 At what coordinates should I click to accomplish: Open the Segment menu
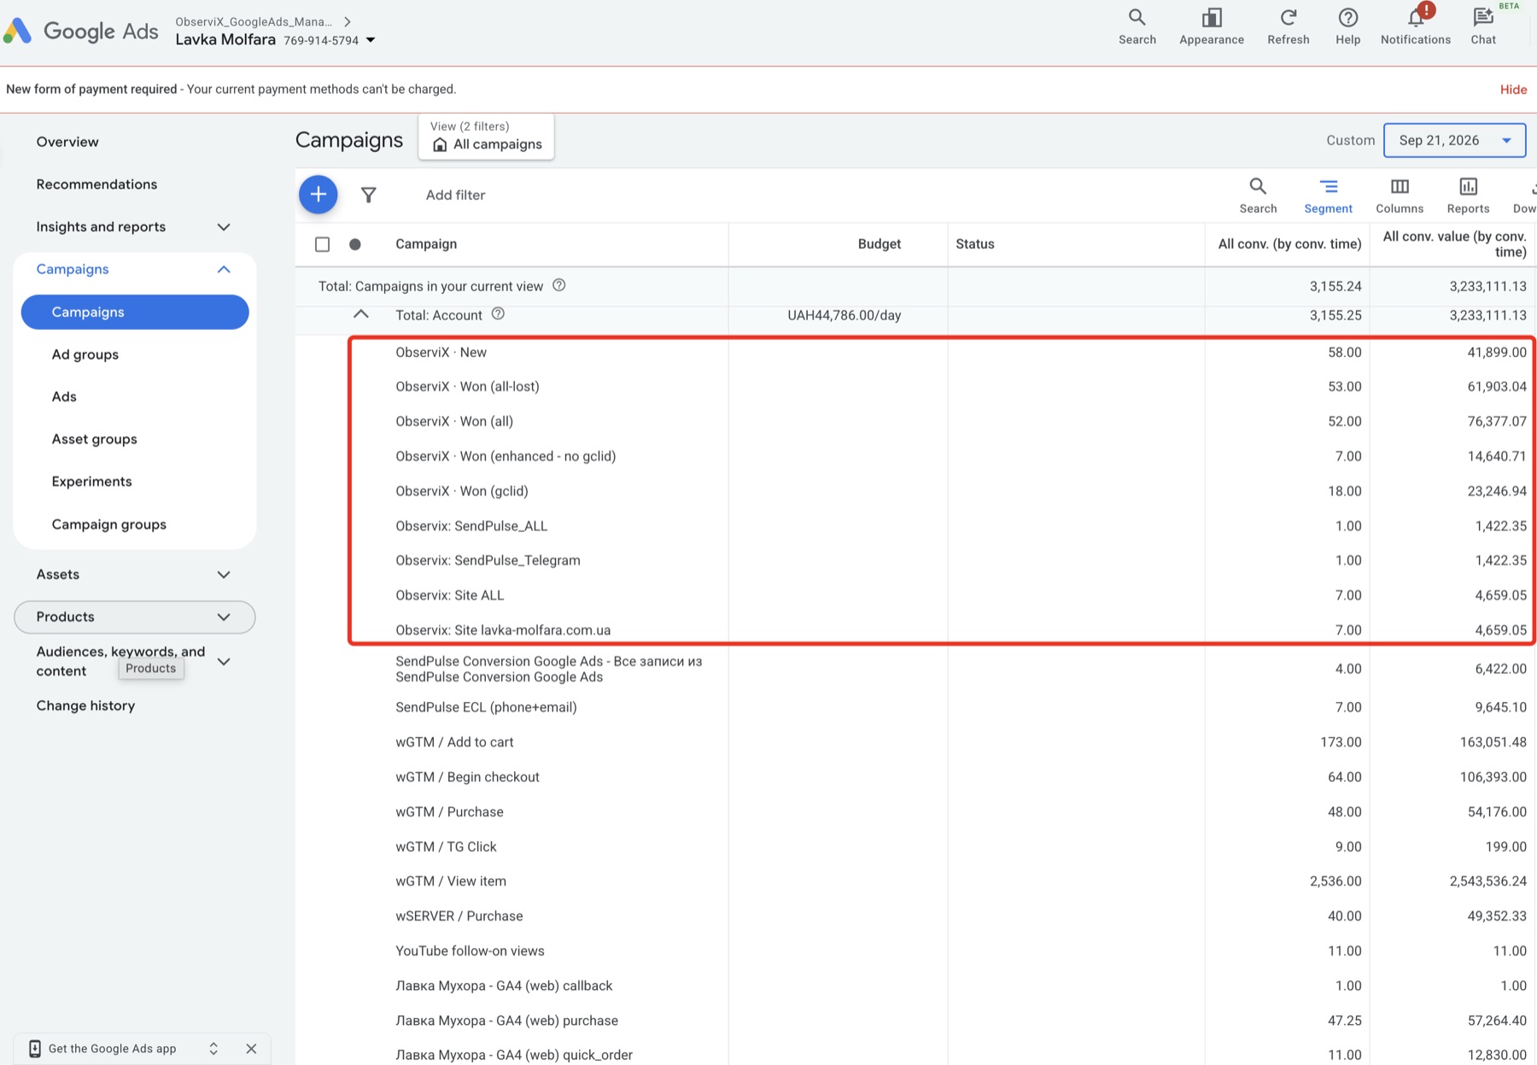[x=1328, y=196]
